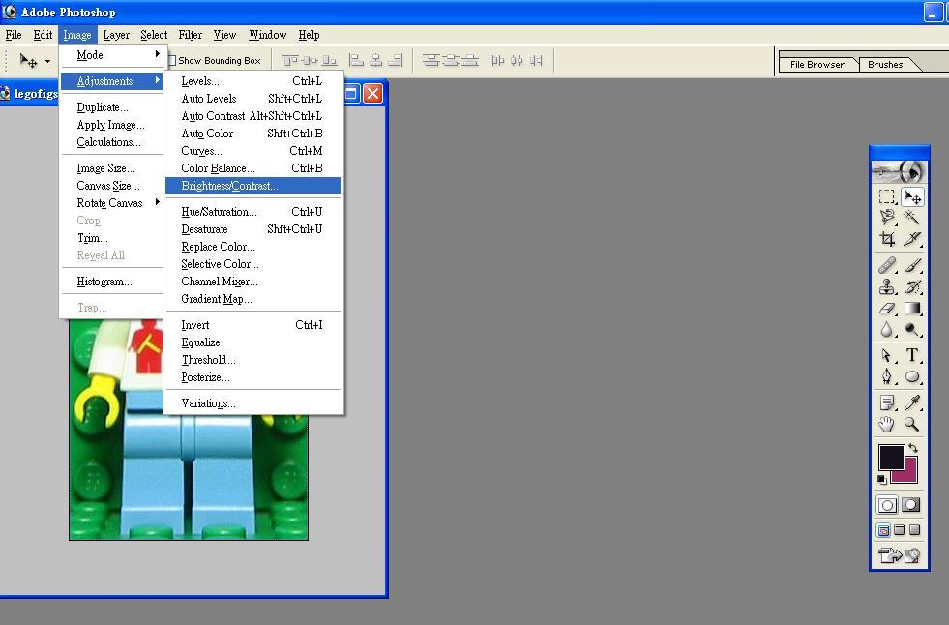Select the Path Selection tool
949x625 pixels.
[887, 356]
